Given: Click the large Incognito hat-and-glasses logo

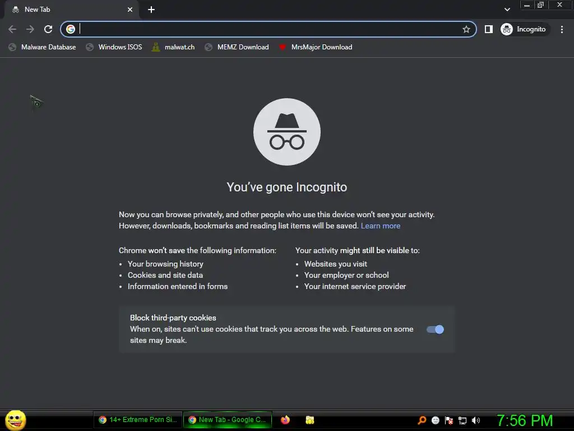Looking at the screenshot, I should click(287, 132).
